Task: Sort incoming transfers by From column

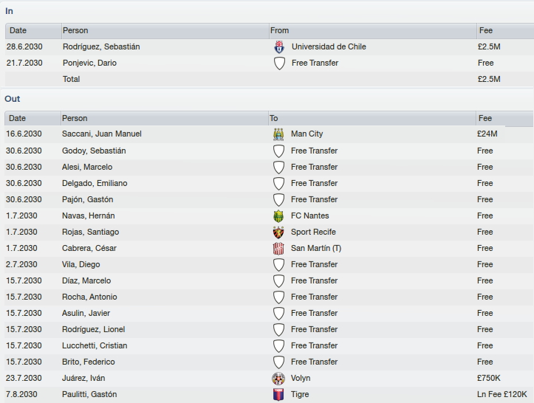Action: coord(373,31)
